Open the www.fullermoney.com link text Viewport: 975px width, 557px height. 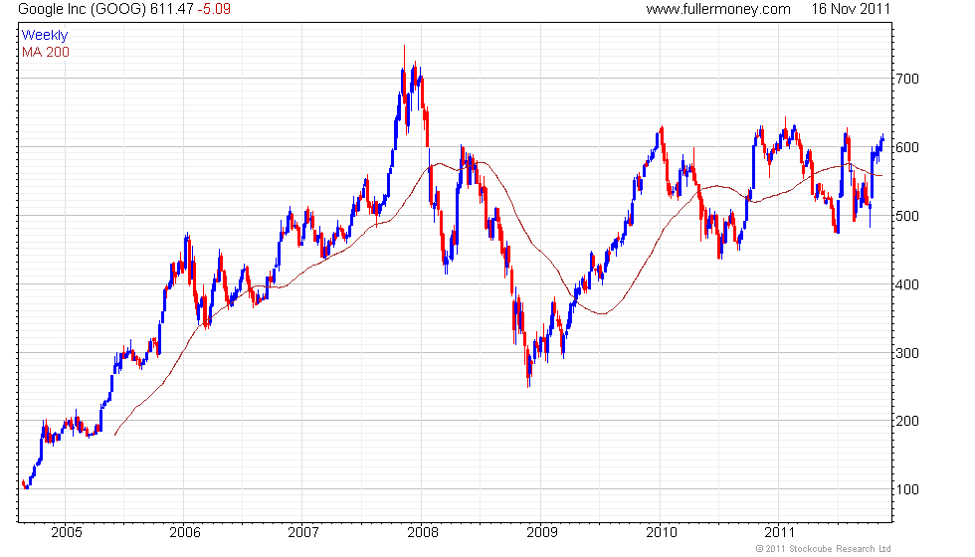(718, 9)
